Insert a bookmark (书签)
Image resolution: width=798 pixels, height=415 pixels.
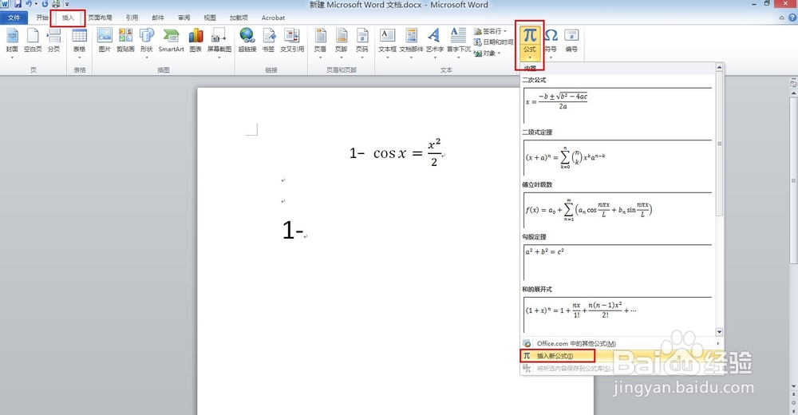pos(269,41)
